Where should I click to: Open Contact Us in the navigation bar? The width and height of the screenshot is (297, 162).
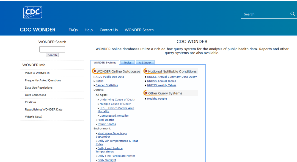tap(109, 30)
